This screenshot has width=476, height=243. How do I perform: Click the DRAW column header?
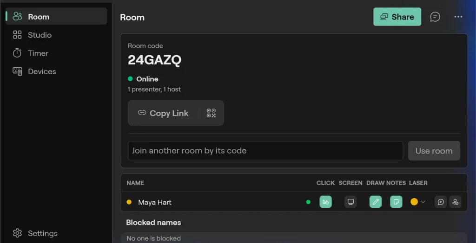[x=376, y=183]
